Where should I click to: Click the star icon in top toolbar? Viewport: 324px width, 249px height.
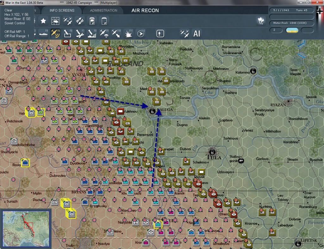pos(43,21)
